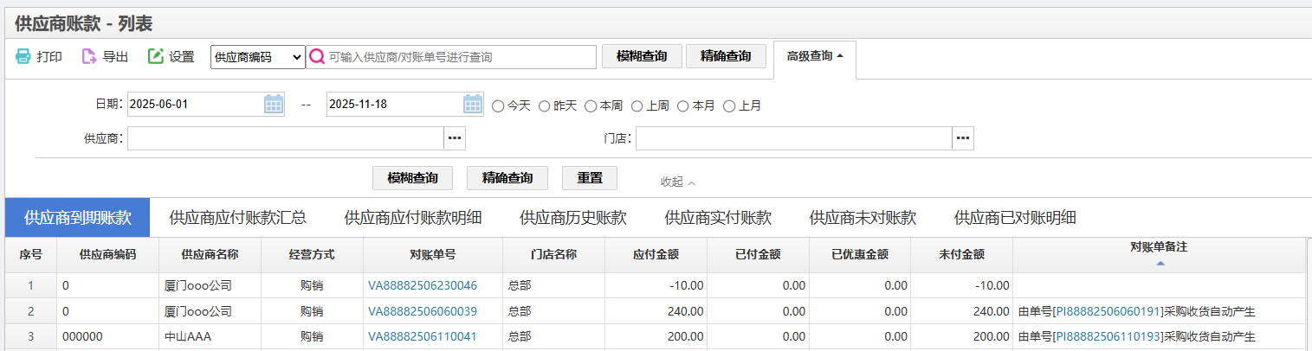Image resolution: width=1312 pixels, height=351 pixels.
Task: Click the Print (打印) printer icon
Action: [23, 57]
